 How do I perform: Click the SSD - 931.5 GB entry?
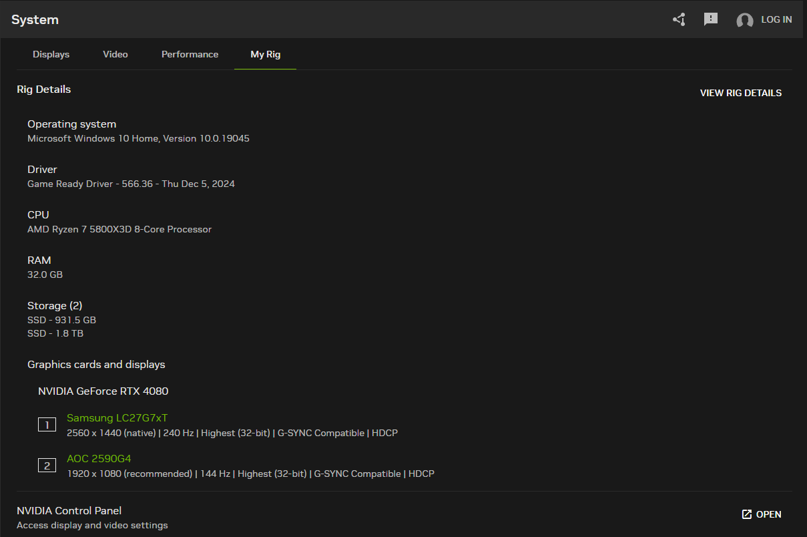(61, 320)
